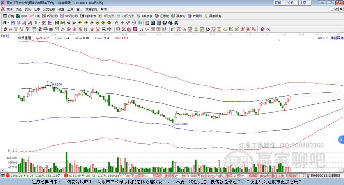Enable the crosshair cursor tool
Viewport: 344px width, 185px height.
click(x=122, y=23)
